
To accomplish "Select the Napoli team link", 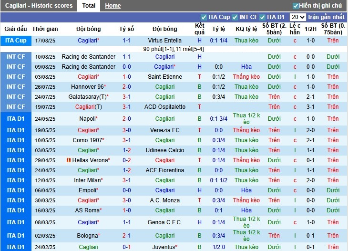I will click(89, 119).
